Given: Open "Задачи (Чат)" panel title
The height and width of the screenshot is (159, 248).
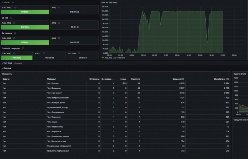Looking at the screenshot, I should pyautogui.click(x=240, y=74).
